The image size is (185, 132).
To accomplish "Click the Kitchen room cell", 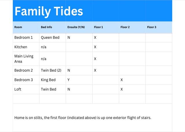I will click(x=21, y=47).
